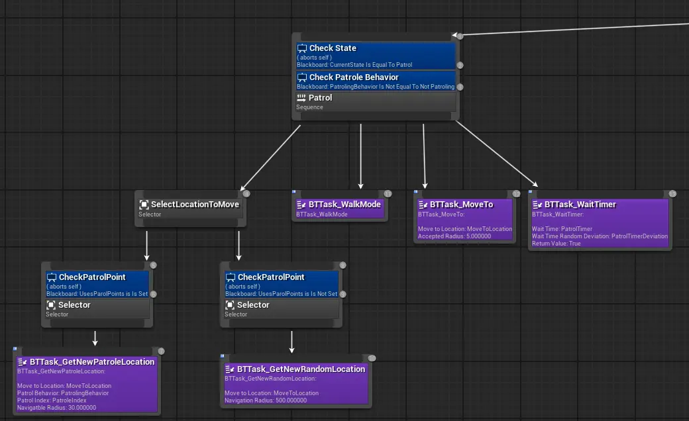Click execution index badge on SelectLocationToMove
The width and height of the screenshot is (689, 421).
tap(246, 193)
